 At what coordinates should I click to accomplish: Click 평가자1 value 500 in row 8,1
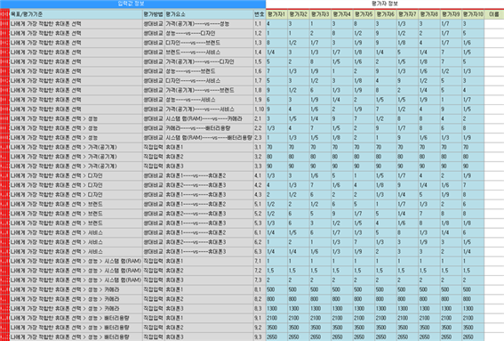click(x=276, y=289)
